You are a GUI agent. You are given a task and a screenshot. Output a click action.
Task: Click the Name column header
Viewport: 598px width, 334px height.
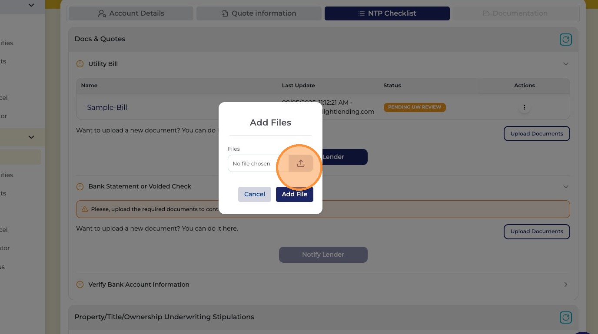89,86
